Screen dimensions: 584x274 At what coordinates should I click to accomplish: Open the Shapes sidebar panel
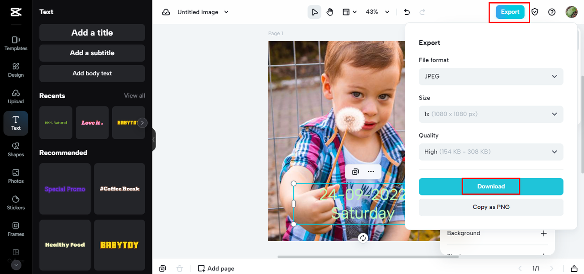[16, 149]
